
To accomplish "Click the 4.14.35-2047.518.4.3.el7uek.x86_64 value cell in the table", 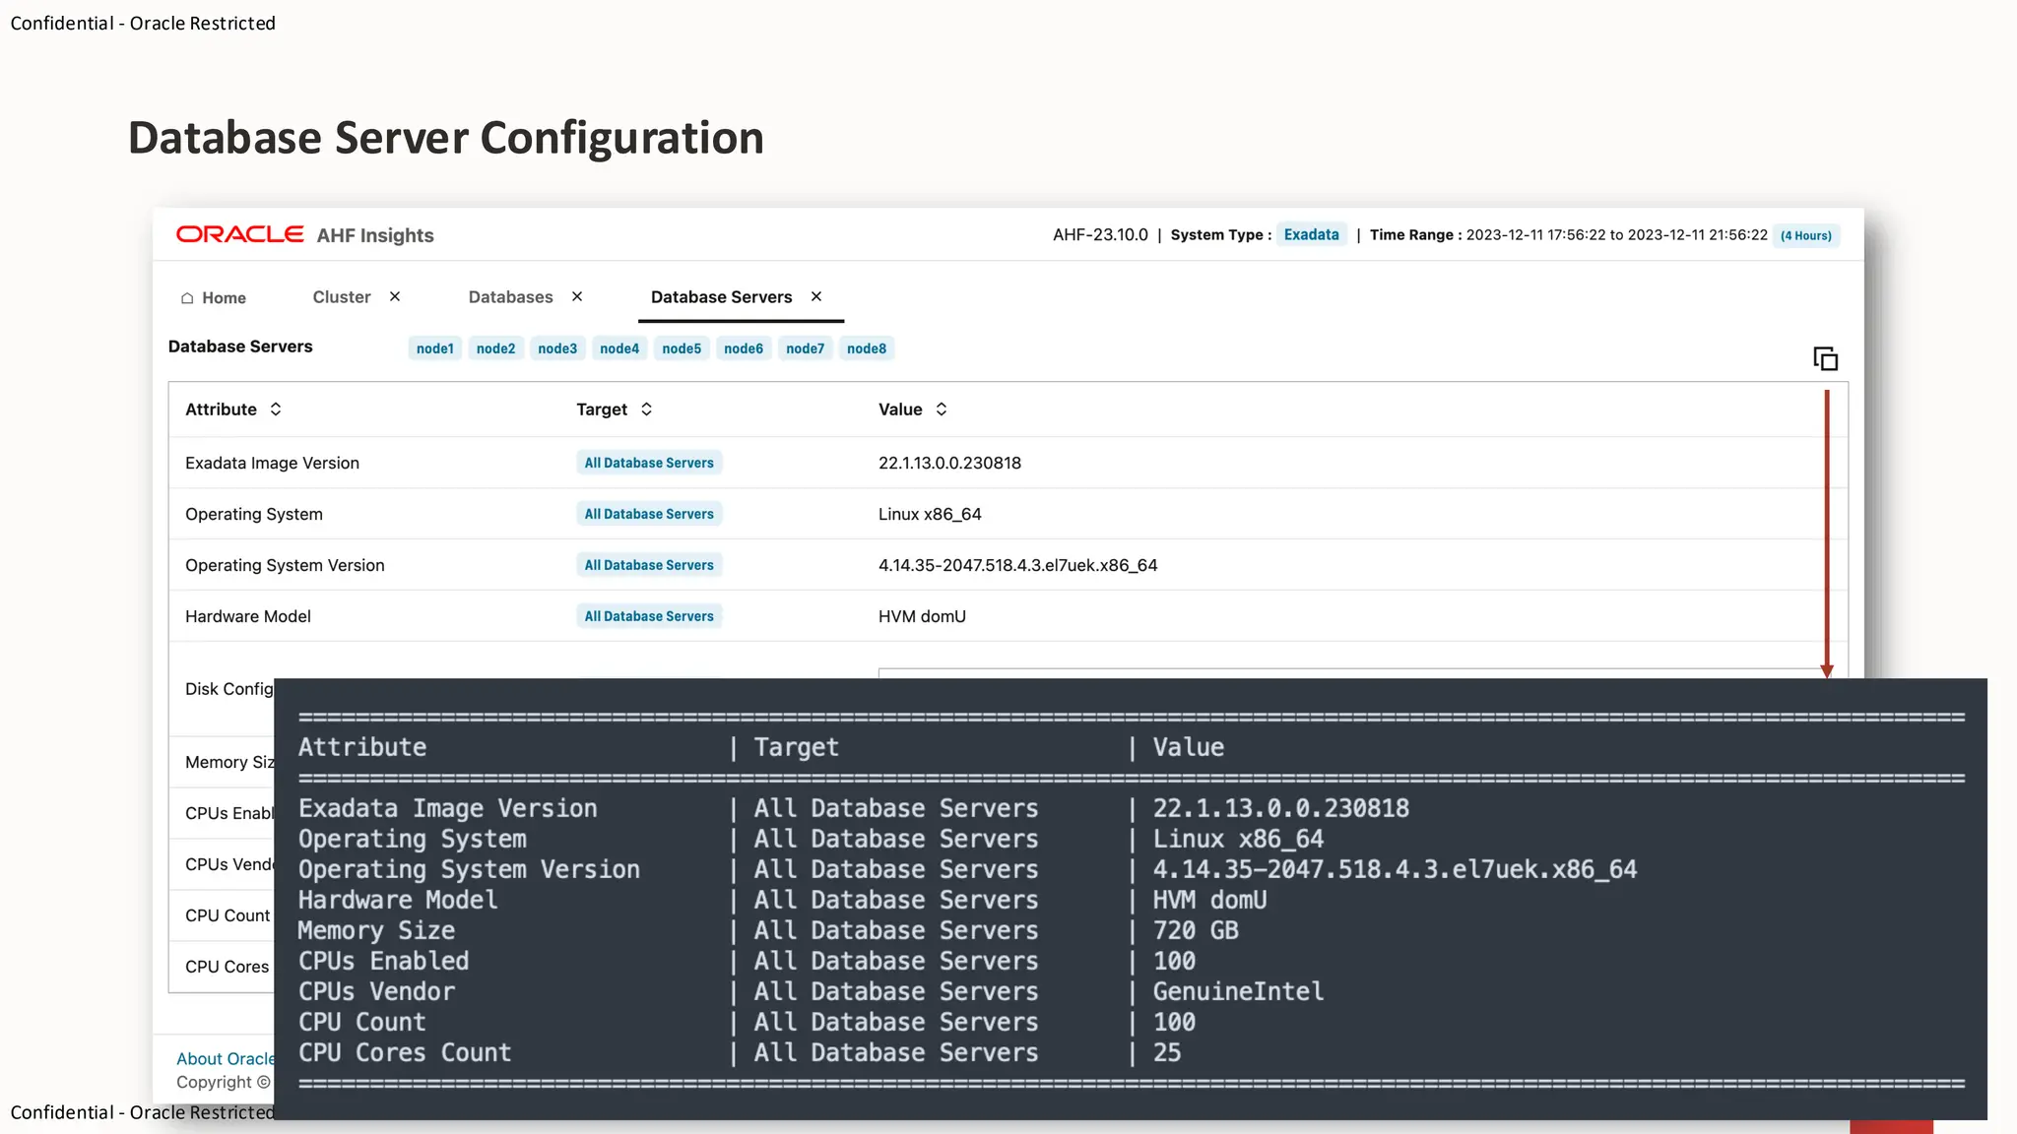I will 1018,565.
